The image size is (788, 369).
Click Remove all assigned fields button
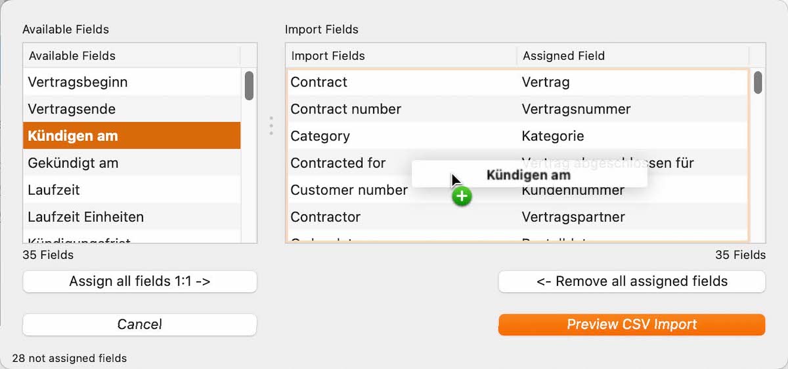point(632,282)
